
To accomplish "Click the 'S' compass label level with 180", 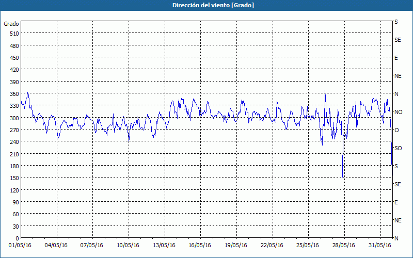I will 396,166.
